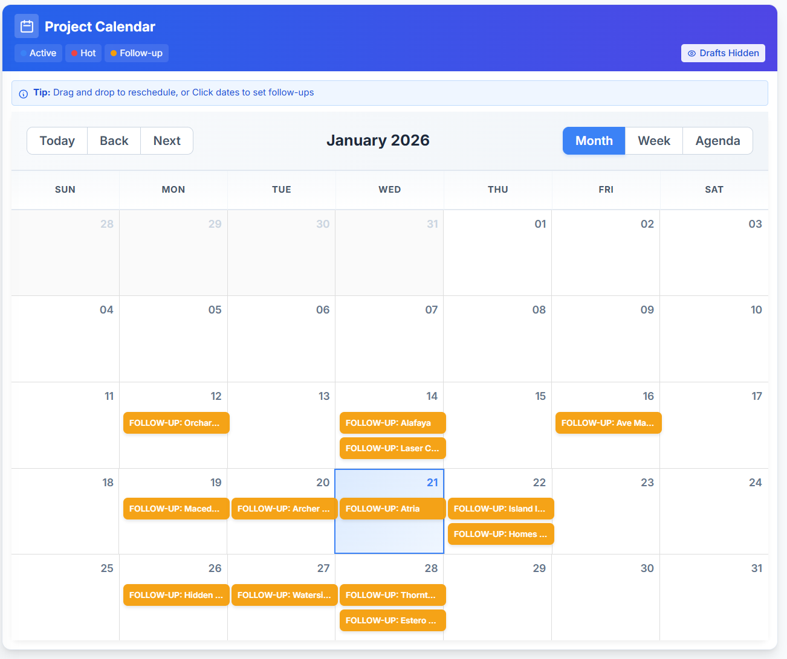Advance to Next month

pyautogui.click(x=167, y=141)
